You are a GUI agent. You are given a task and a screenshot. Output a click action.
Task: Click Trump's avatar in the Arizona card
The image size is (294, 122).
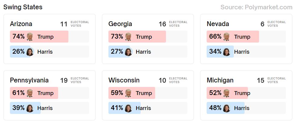[x=30, y=37]
